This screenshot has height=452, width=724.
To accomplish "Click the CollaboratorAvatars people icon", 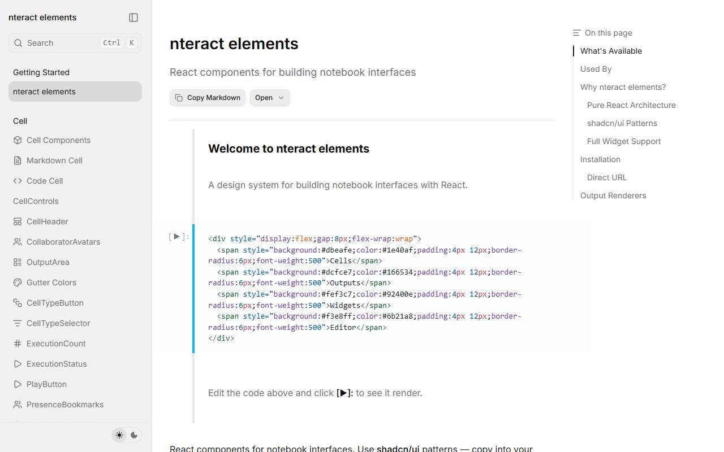I will click(18, 242).
